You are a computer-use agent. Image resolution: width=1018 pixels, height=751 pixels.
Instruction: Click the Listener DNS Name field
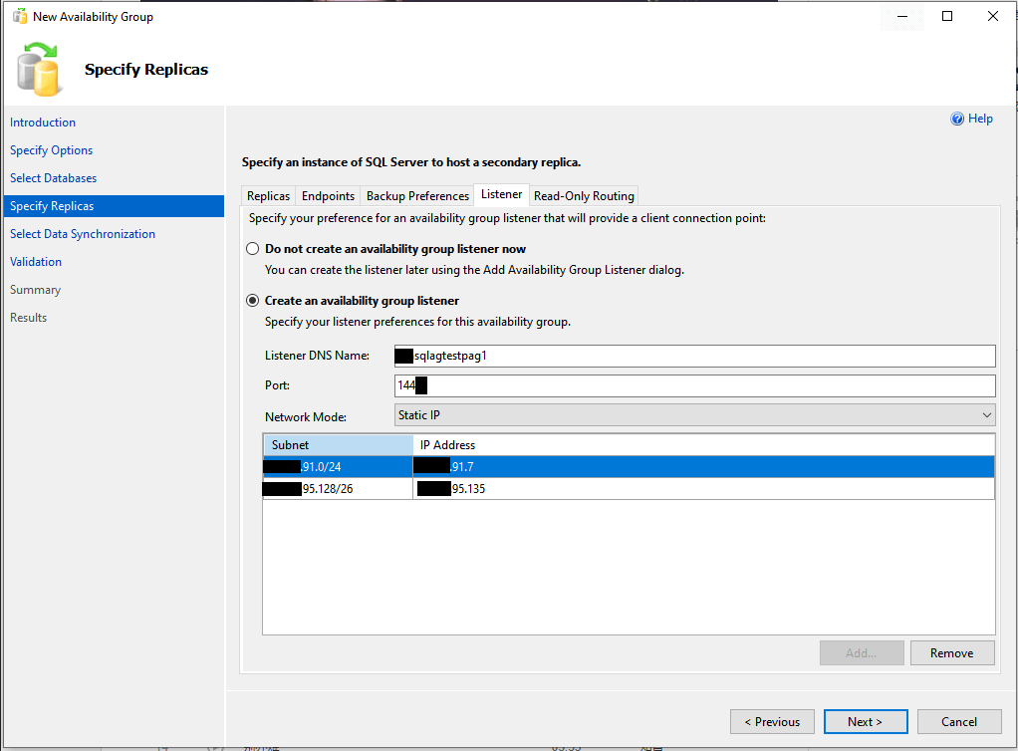click(694, 356)
